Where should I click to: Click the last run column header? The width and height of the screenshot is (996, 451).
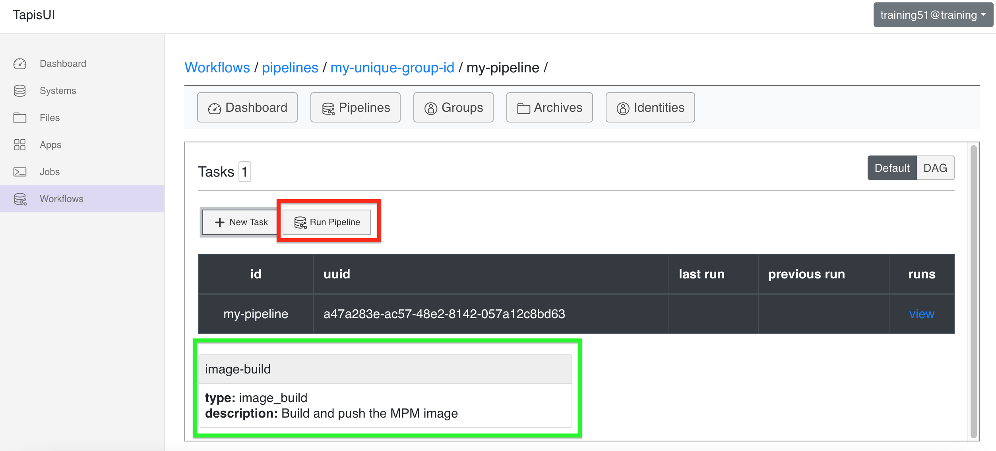click(x=713, y=274)
